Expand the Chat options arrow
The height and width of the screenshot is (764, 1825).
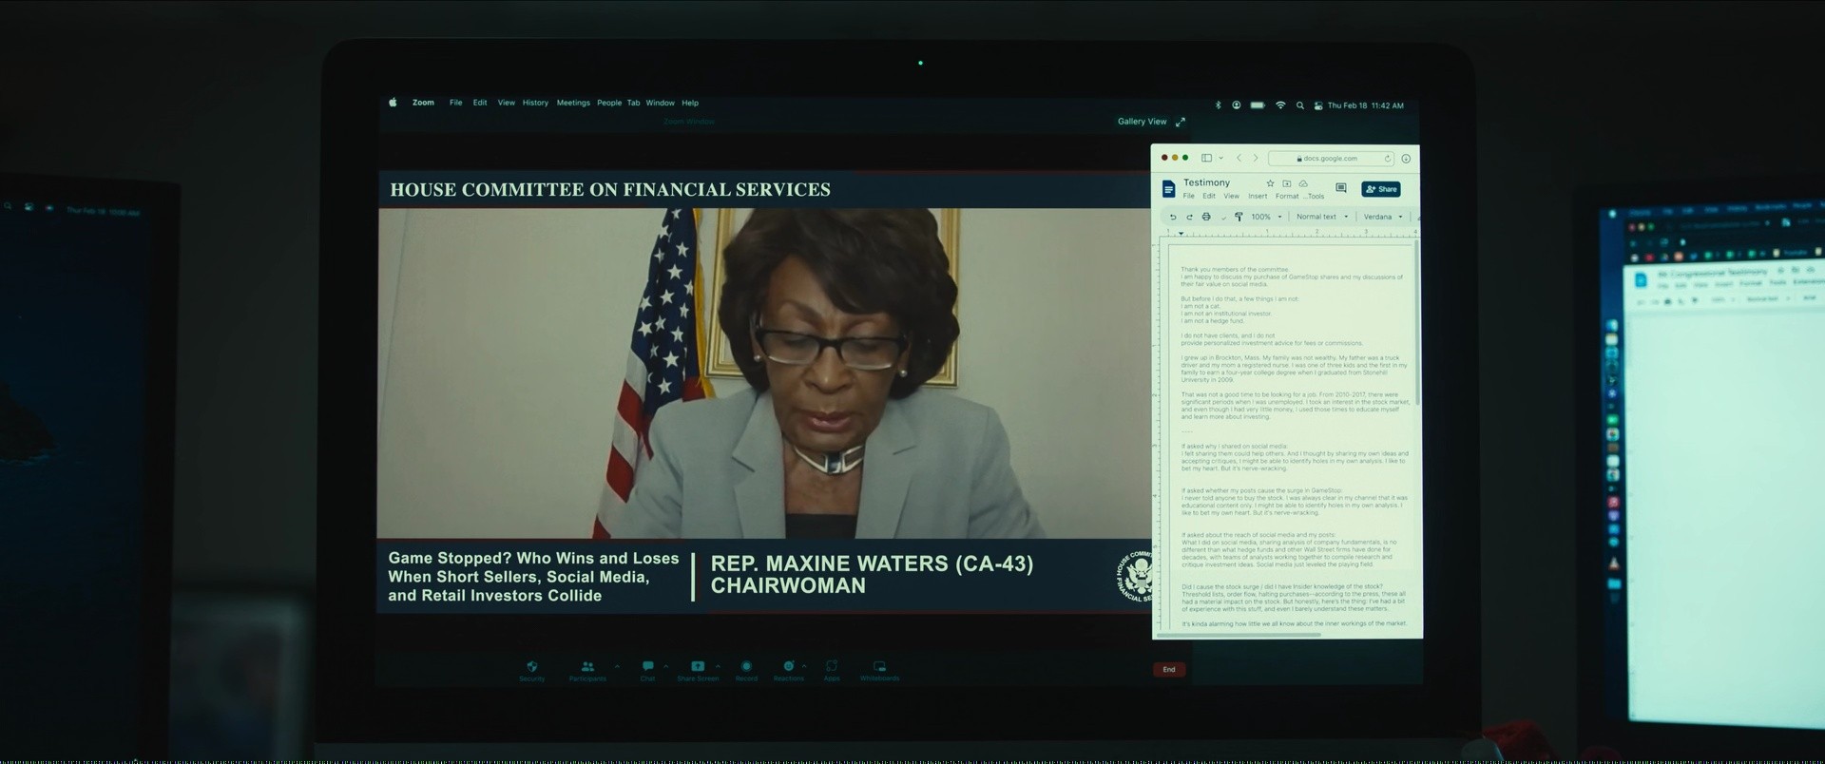[665, 666]
